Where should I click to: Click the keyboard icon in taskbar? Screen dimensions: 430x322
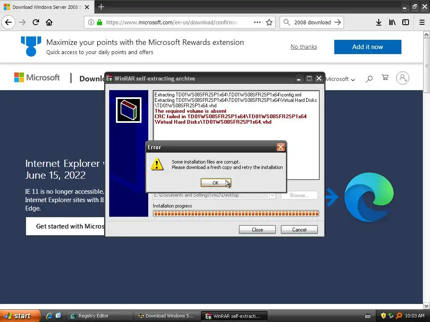pyautogui.click(x=368, y=316)
